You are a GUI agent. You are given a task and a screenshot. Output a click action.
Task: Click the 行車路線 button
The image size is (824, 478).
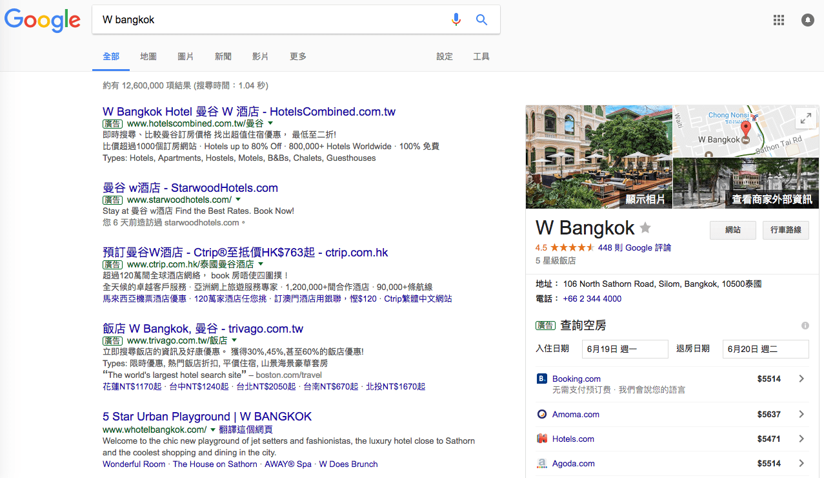[x=785, y=230]
